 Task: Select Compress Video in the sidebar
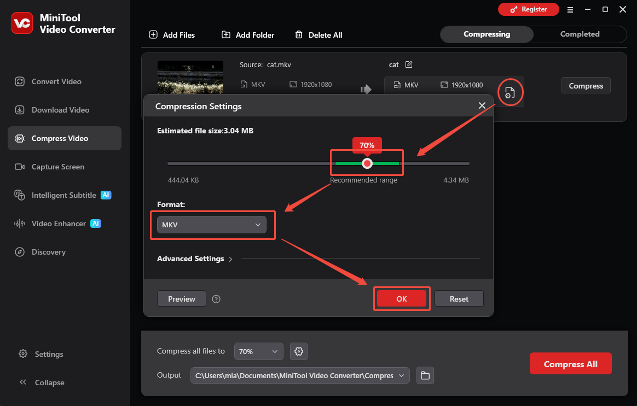[64, 138]
